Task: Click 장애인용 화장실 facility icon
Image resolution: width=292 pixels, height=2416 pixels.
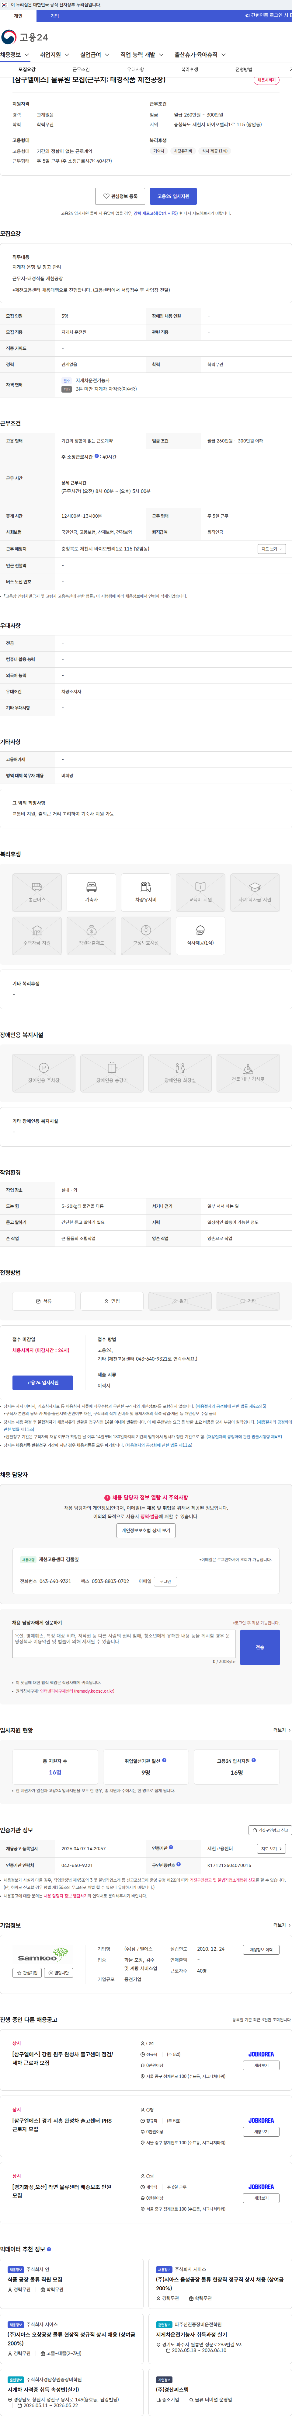Action: [x=180, y=1073]
